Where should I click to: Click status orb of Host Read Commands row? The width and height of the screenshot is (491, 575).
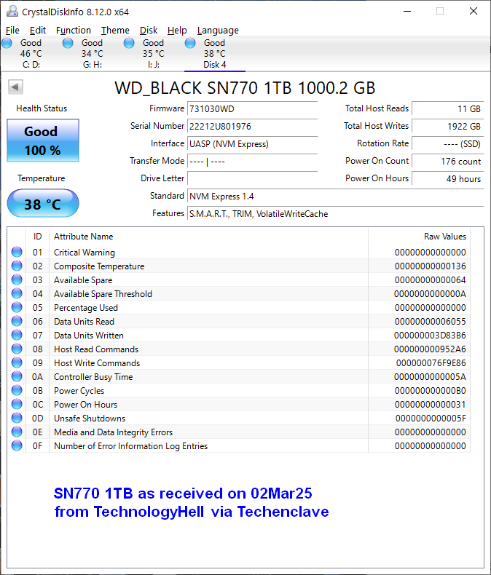[17, 349]
